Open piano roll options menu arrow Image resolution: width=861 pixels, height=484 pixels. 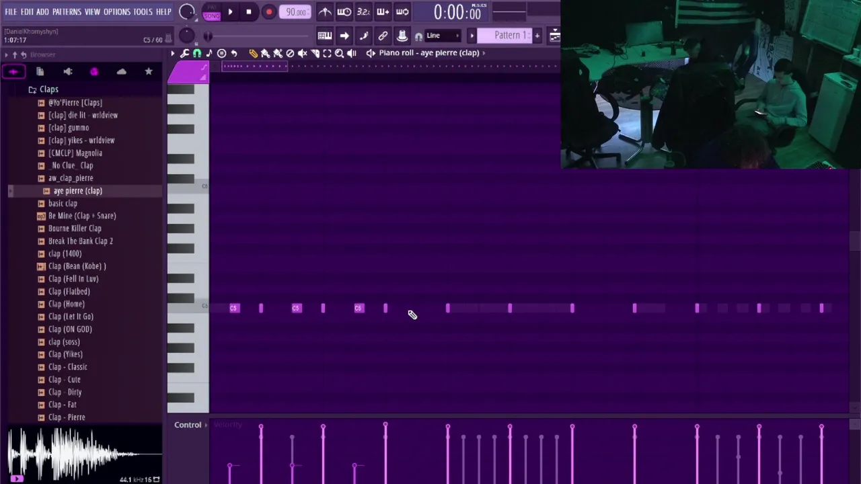coord(173,53)
